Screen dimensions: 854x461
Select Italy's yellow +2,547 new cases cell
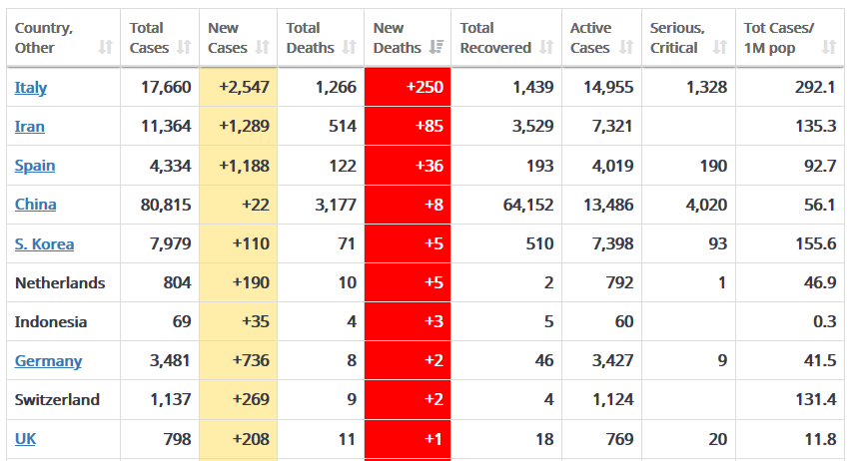click(x=239, y=87)
